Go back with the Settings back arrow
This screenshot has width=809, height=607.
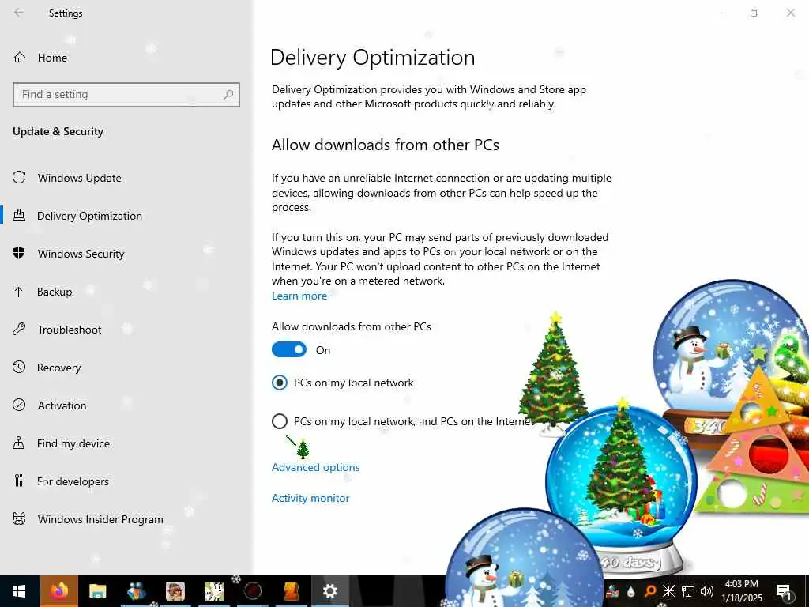(19, 13)
